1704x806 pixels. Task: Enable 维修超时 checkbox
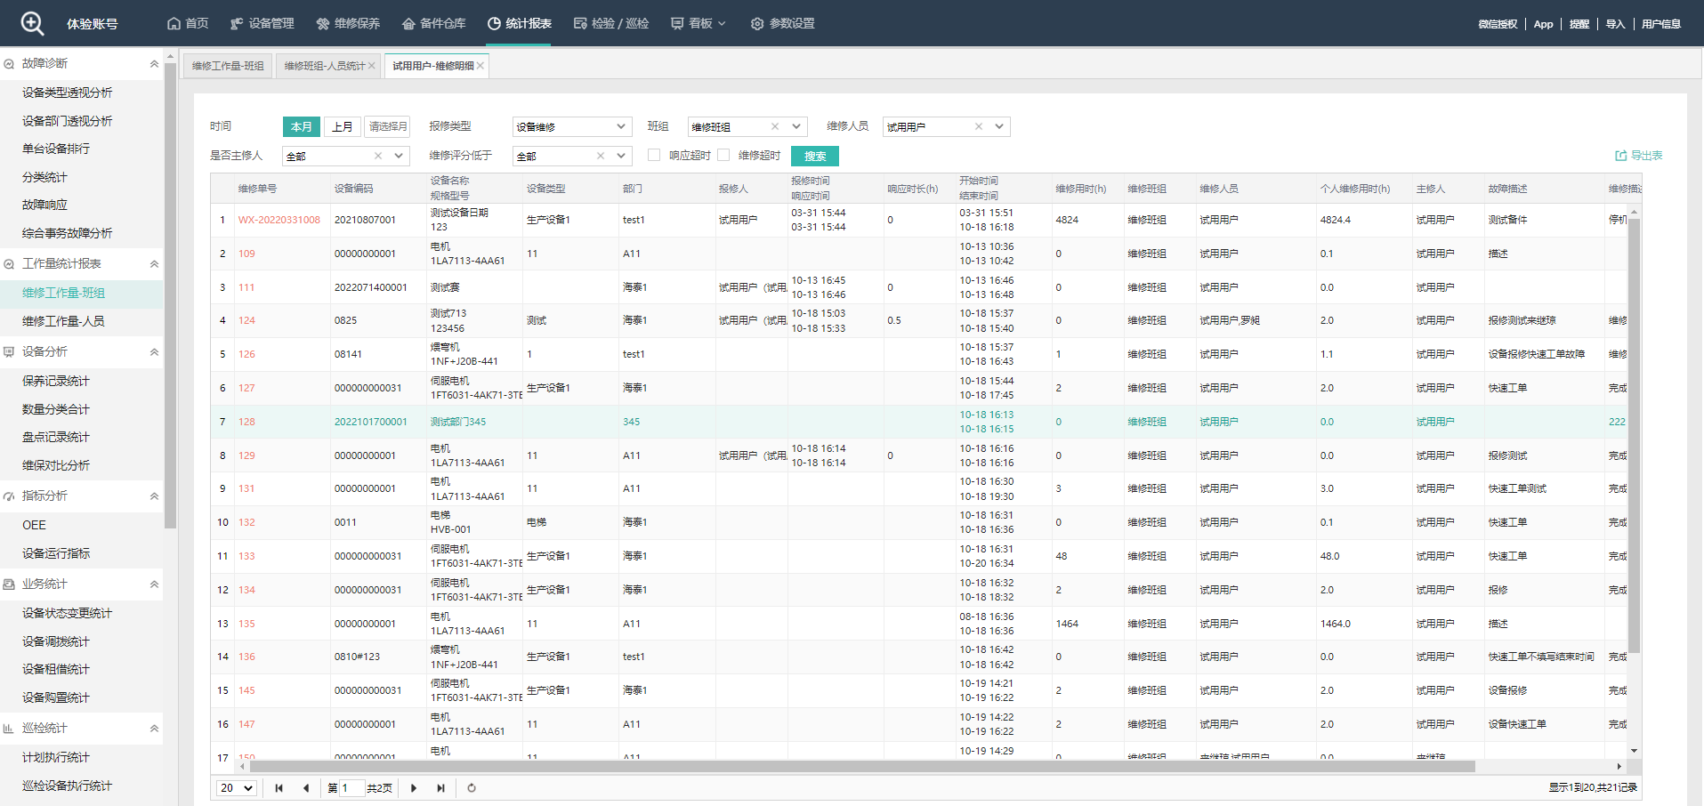coord(723,155)
